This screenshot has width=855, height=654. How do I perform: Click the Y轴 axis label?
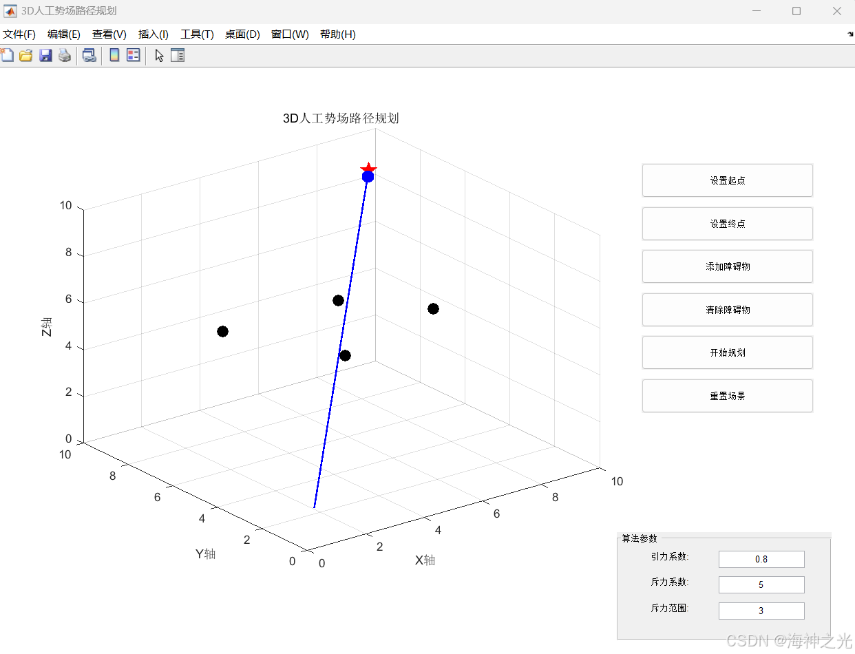coord(205,554)
